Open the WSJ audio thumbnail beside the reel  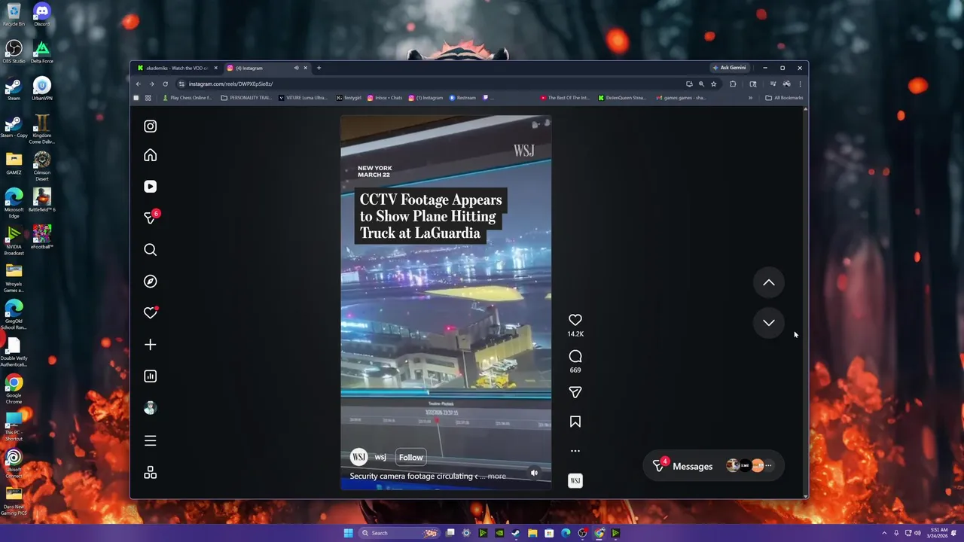pos(575,481)
